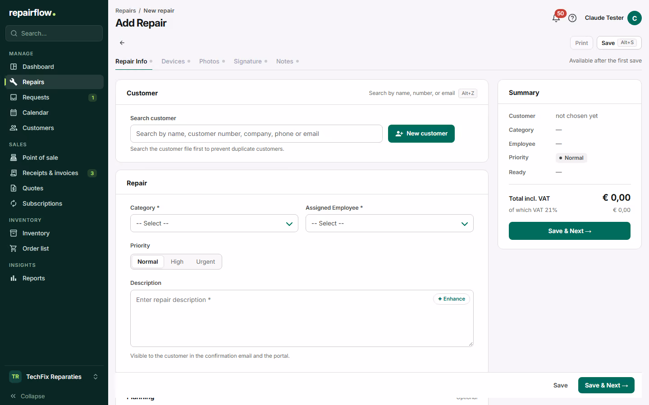Click the New customer button

click(421, 134)
